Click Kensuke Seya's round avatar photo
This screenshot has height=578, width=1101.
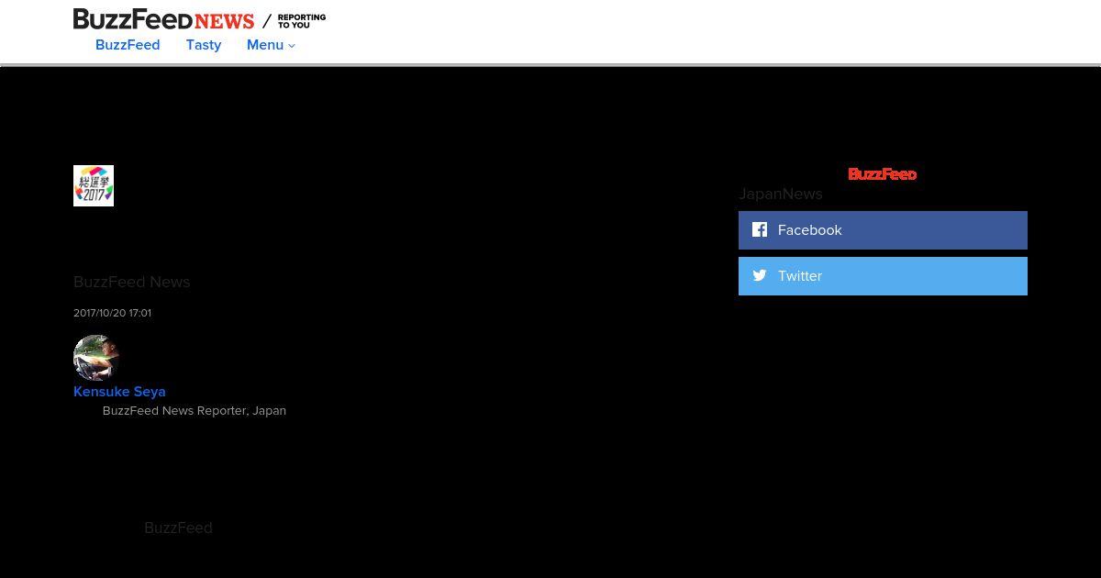pyautogui.click(x=96, y=358)
